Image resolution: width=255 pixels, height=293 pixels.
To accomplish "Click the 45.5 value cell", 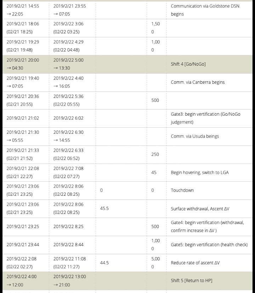I will click(x=104, y=209).
